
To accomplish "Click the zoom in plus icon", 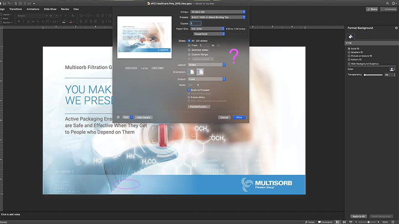I will [378, 222].
